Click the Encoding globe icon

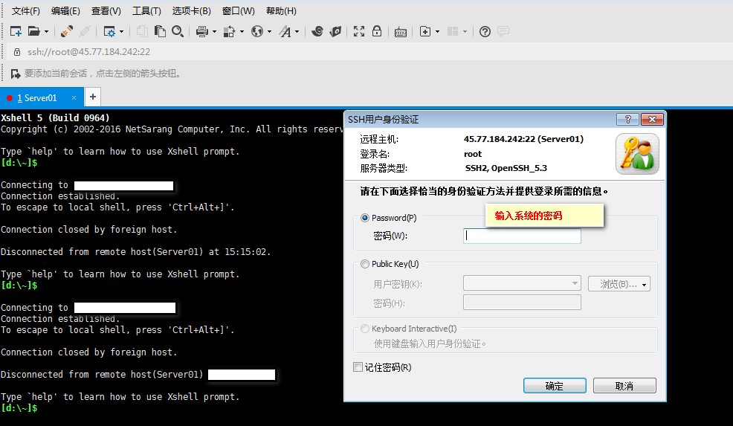click(257, 31)
